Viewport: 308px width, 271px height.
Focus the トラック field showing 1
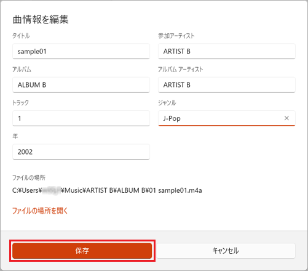[x=81, y=118]
